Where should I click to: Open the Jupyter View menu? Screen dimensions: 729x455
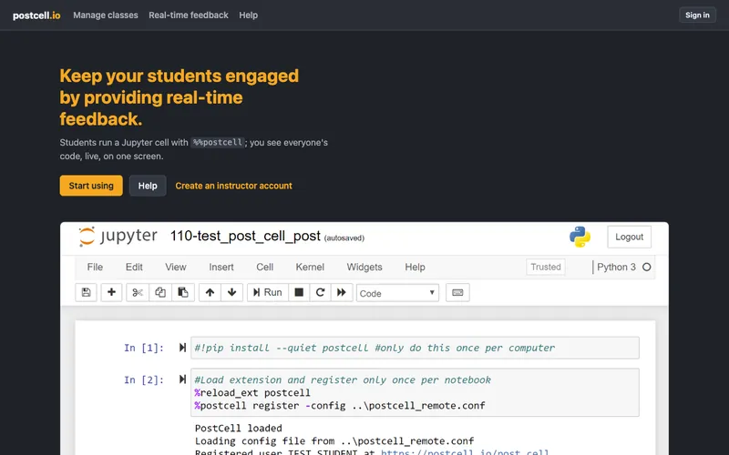(x=176, y=267)
